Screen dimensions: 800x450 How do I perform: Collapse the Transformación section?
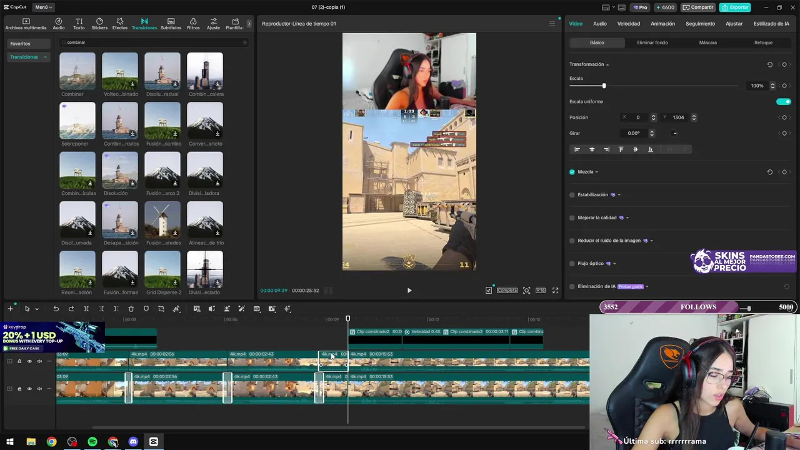tap(607, 64)
